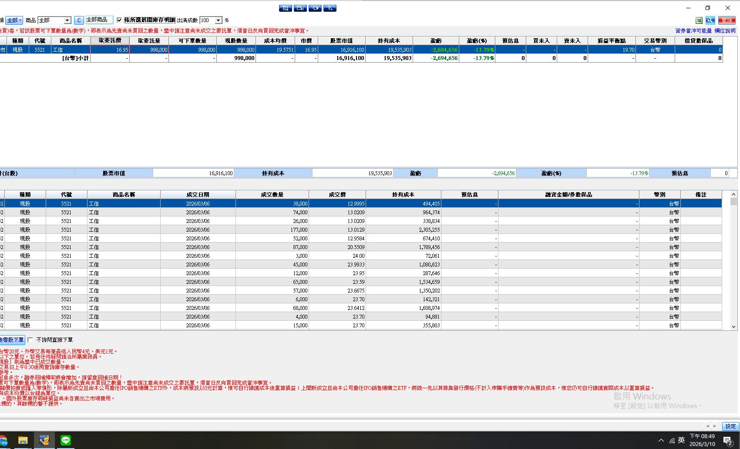Viewport: 740px width, 449px height.
Task: Click the Excel export icon
Action: click(x=699, y=20)
